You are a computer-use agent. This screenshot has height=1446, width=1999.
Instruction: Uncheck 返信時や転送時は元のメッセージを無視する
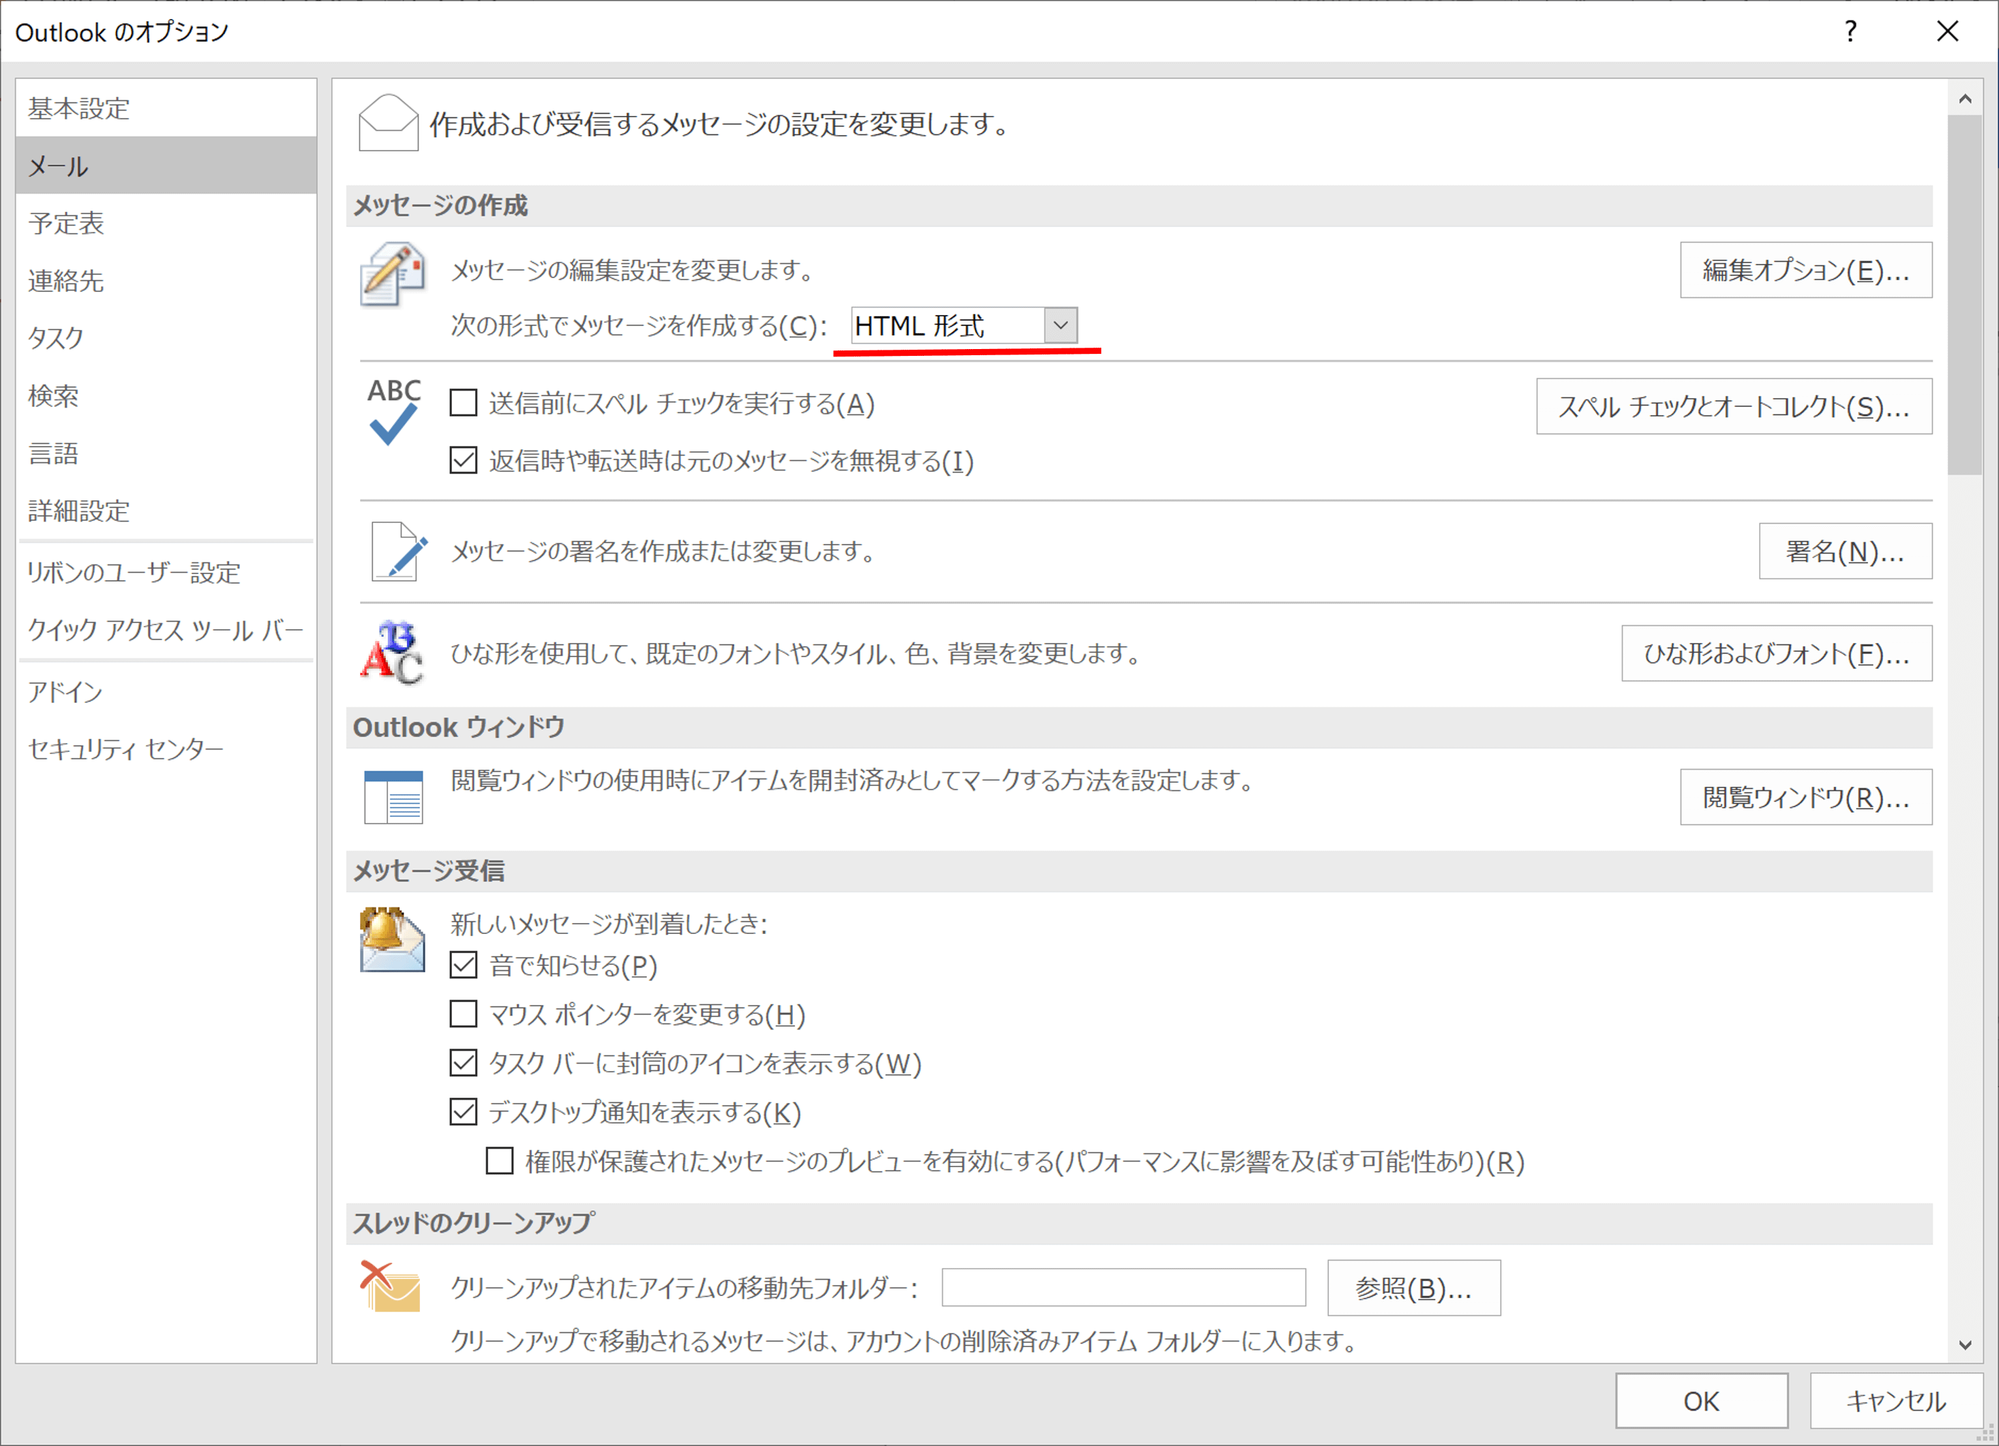(464, 461)
